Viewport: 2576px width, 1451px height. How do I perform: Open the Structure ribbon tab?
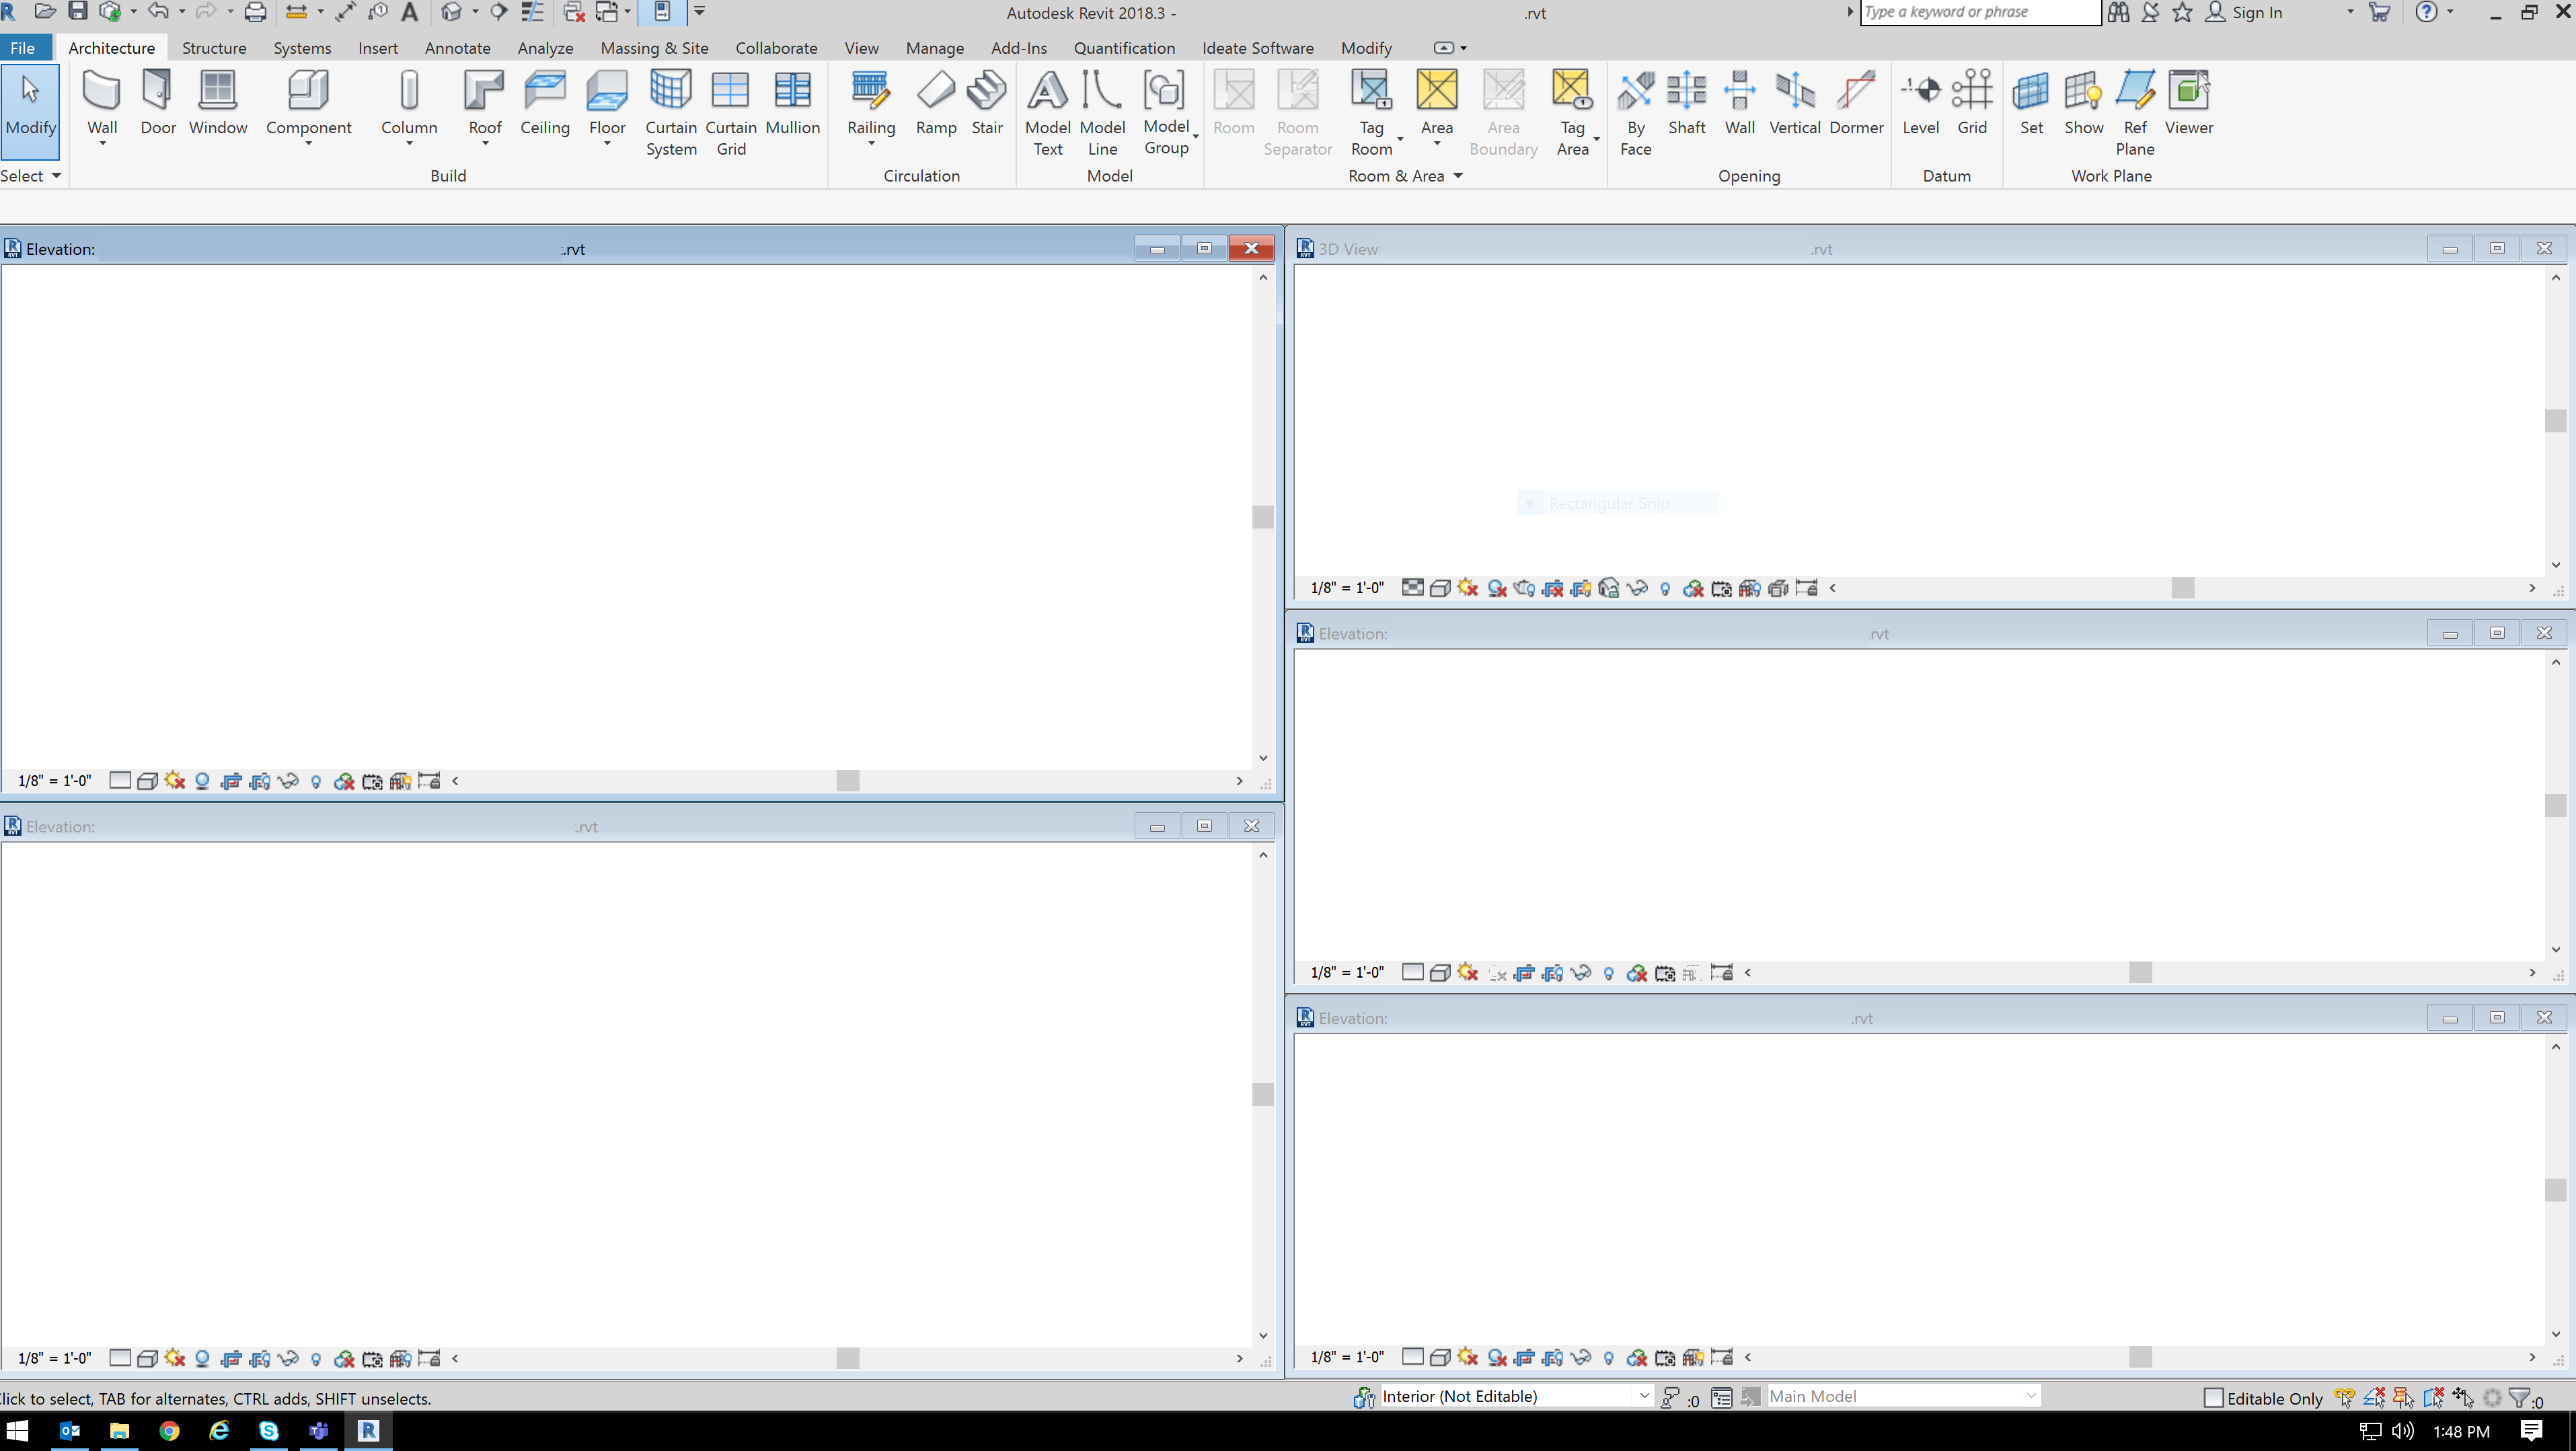[x=214, y=48]
